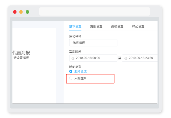Select the 照片合成 radio button
The image size is (171, 118).
(x=71, y=71)
